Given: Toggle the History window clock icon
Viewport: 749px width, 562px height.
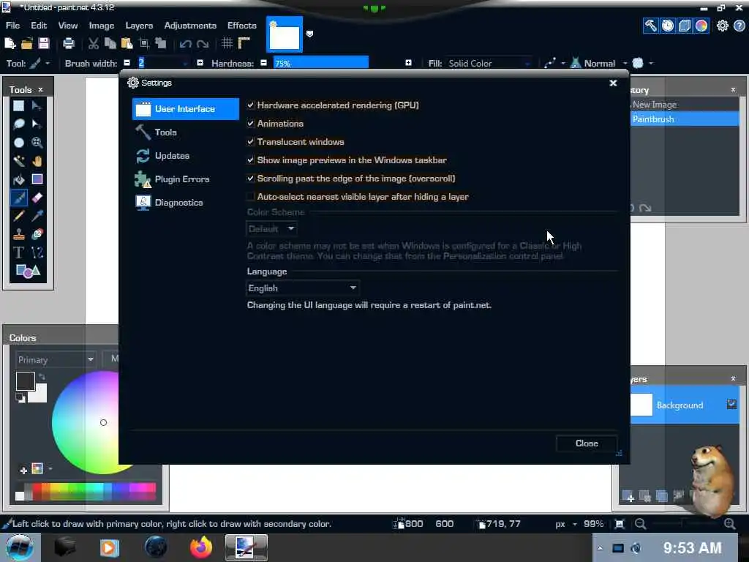Looking at the screenshot, I should (x=668, y=26).
